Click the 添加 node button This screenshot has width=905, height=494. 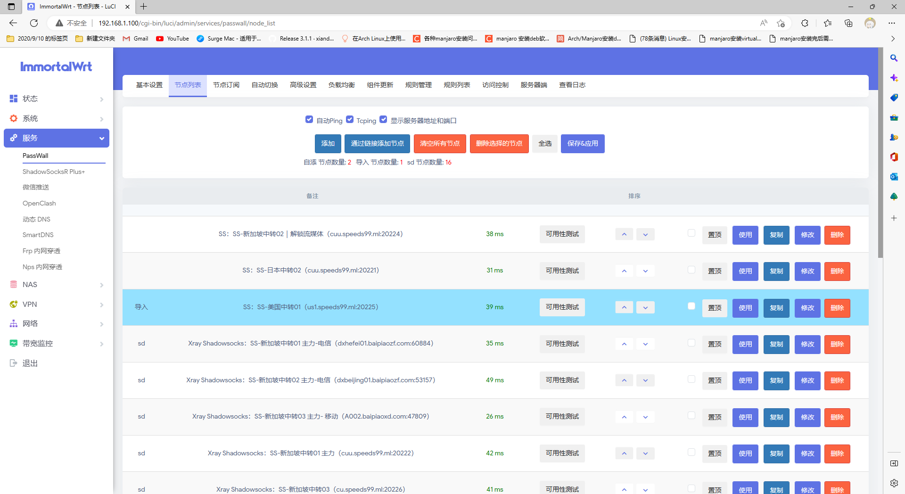click(328, 144)
